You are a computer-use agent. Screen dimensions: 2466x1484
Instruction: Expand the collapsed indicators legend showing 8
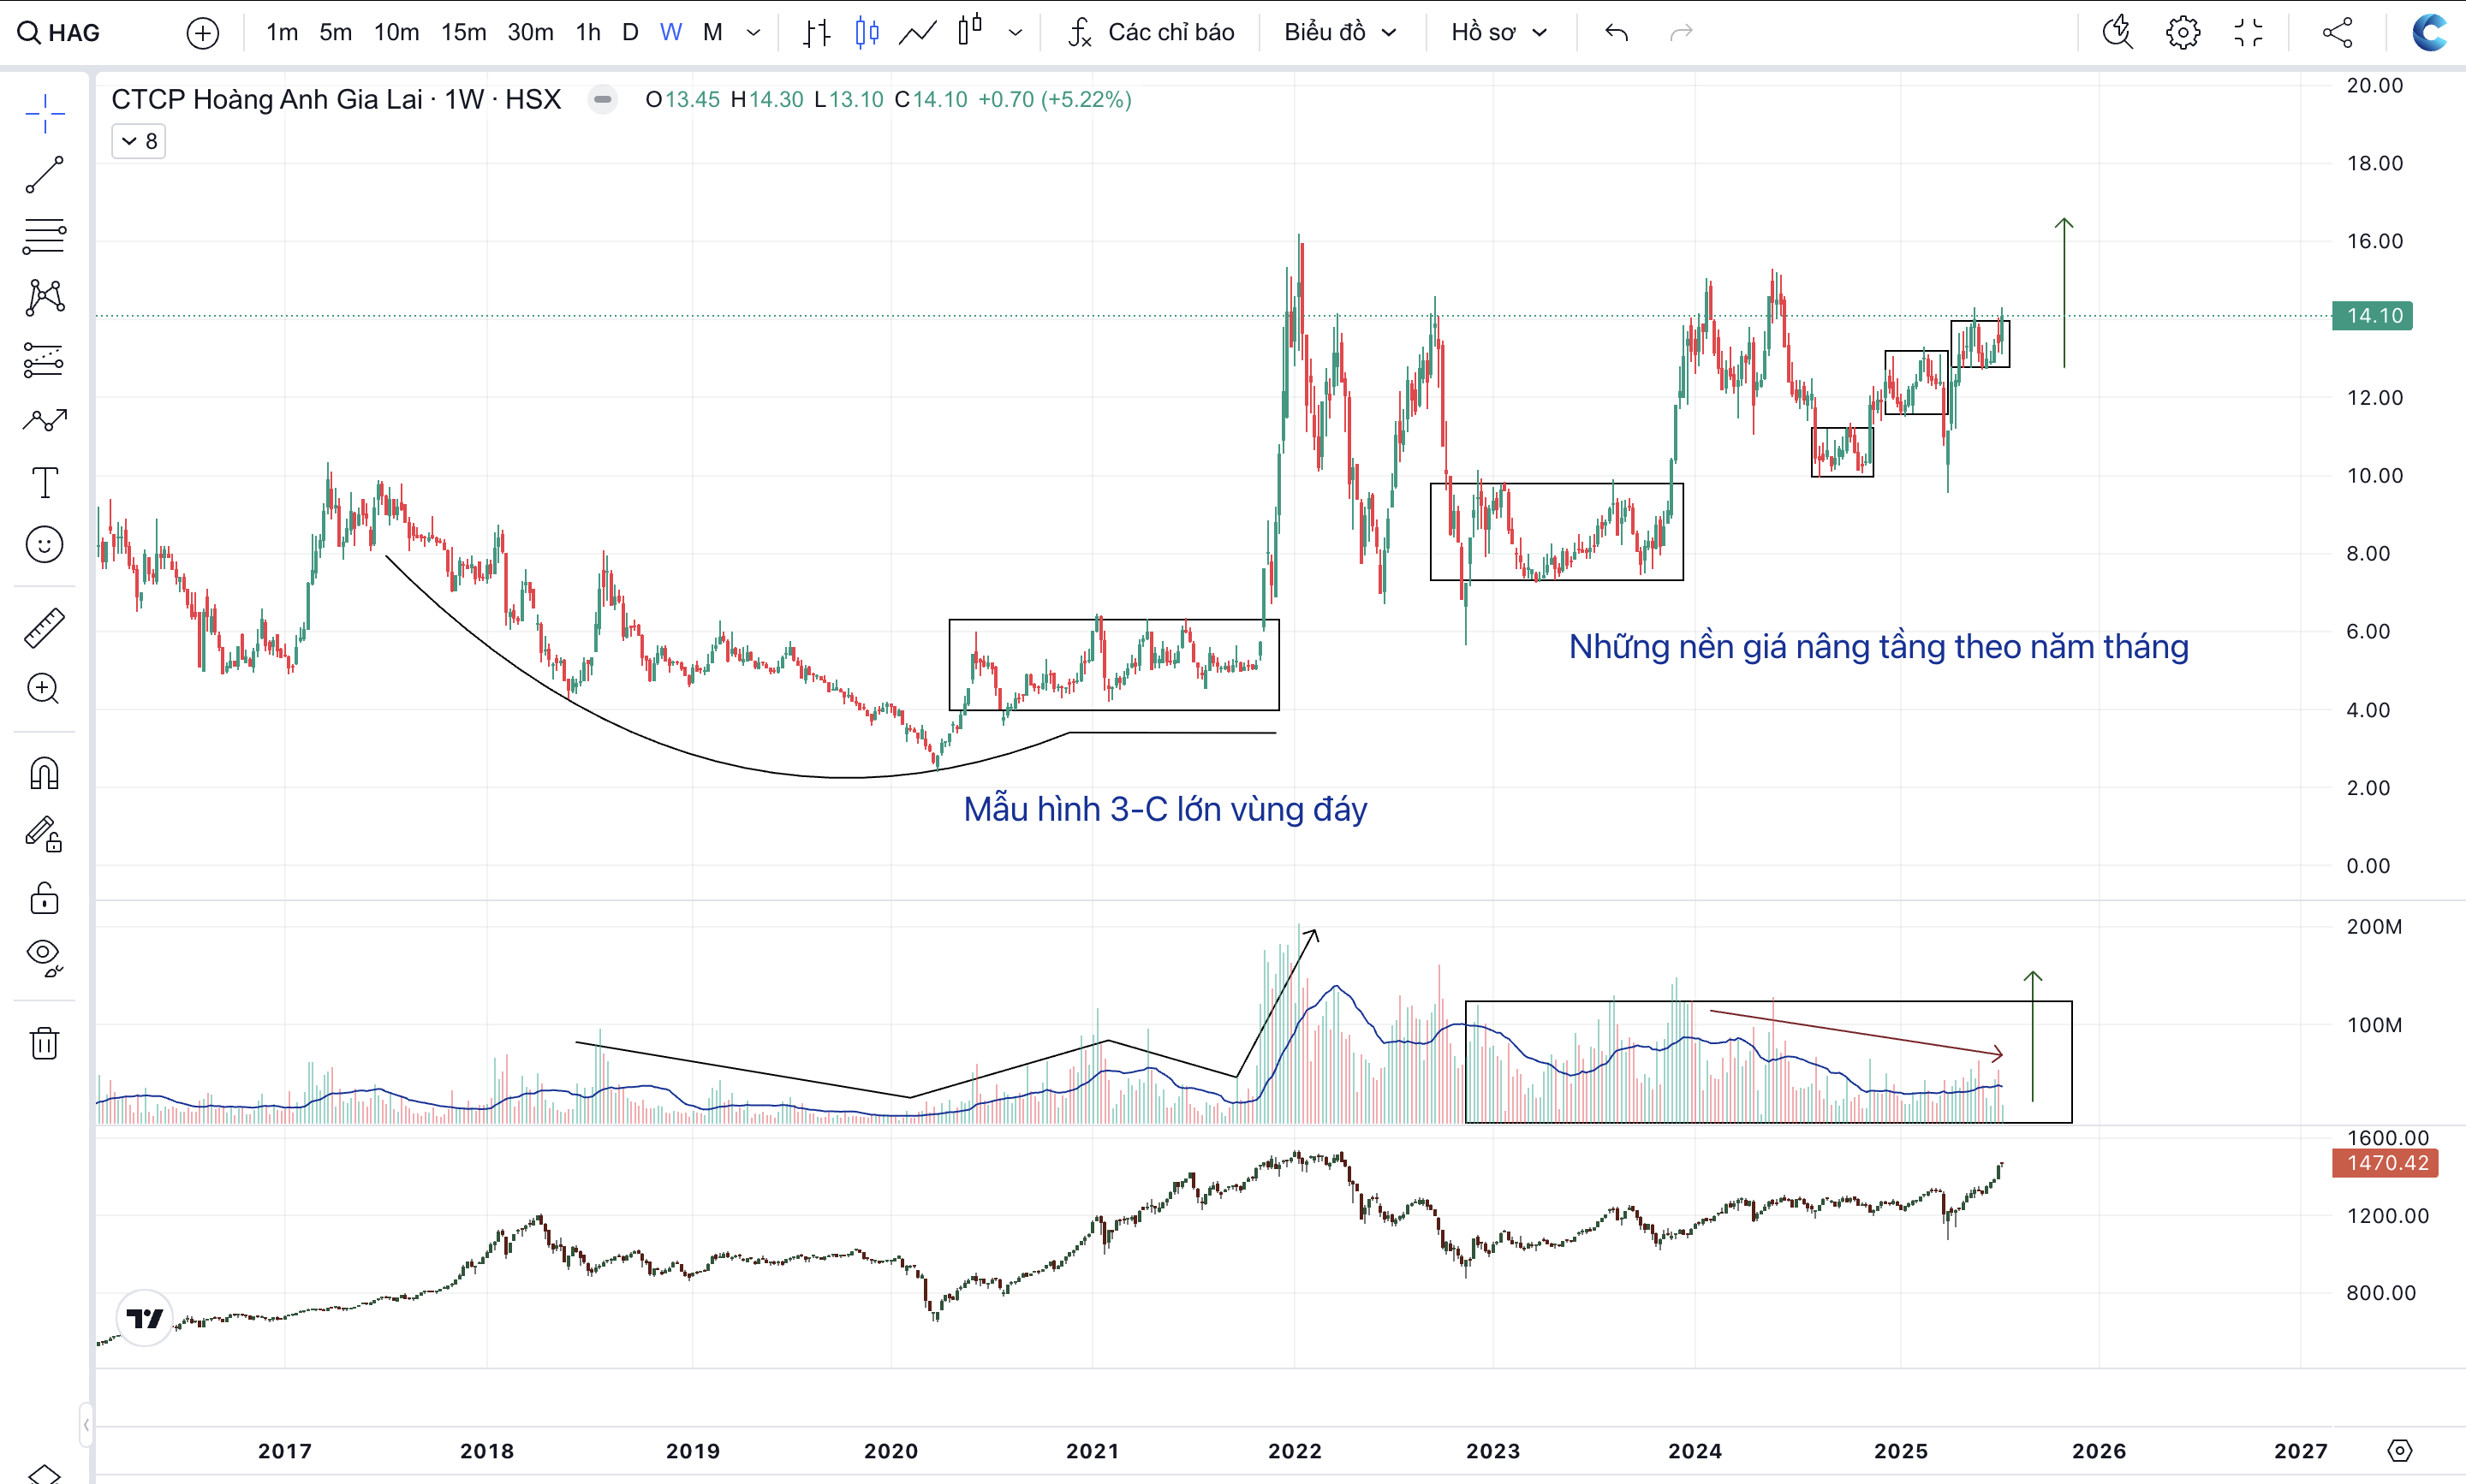click(138, 141)
